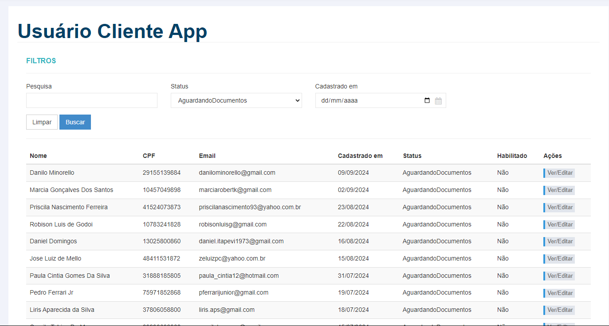Select email danilominorello@gmail.com cell
Image resolution: width=609 pixels, height=326 pixels.
point(237,173)
